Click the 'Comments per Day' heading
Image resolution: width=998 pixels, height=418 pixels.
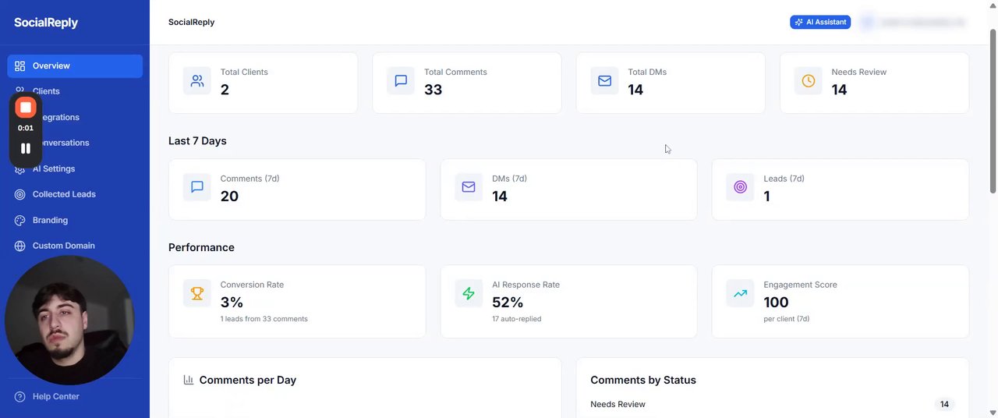(x=247, y=380)
